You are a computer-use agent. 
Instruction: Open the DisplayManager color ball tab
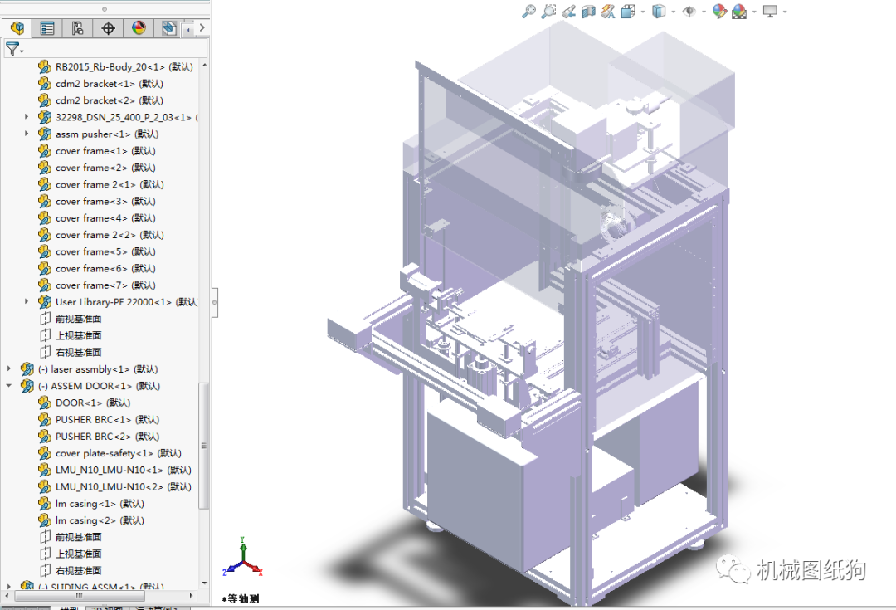click(139, 28)
